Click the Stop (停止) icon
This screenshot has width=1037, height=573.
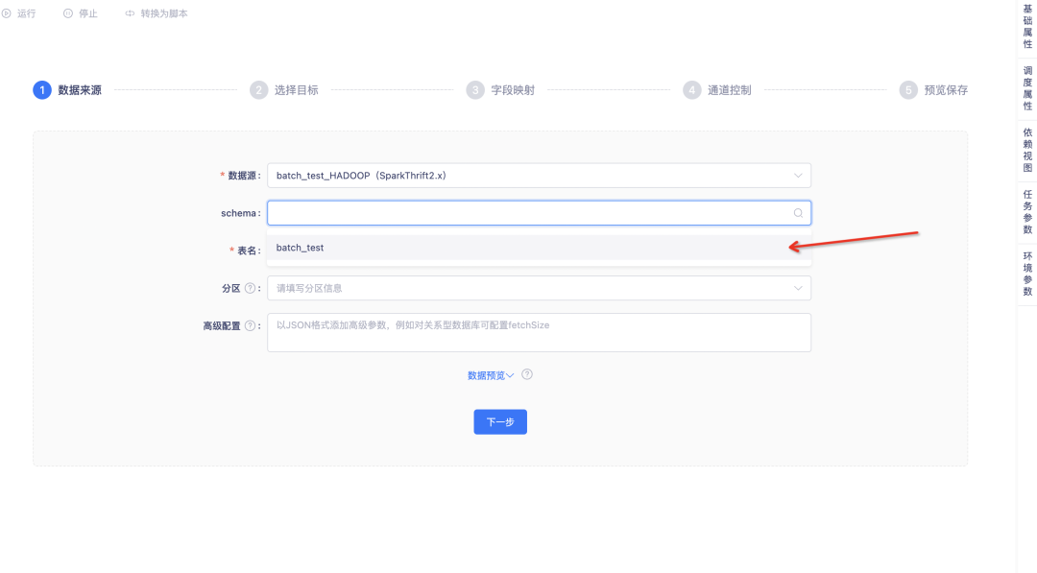pos(68,13)
